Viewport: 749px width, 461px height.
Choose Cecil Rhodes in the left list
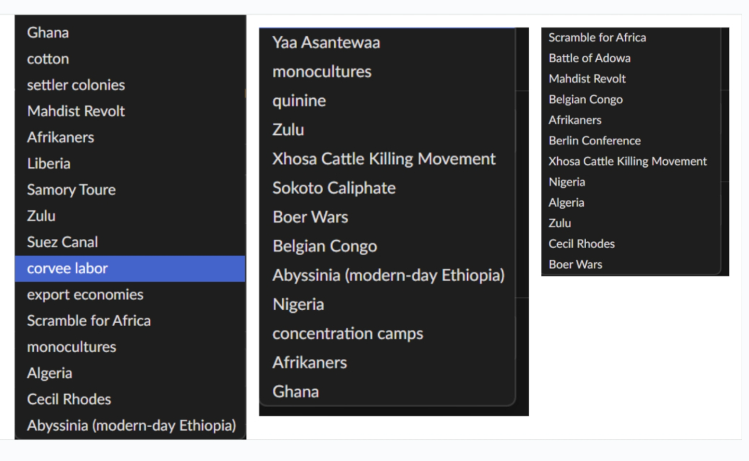click(130, 399)
